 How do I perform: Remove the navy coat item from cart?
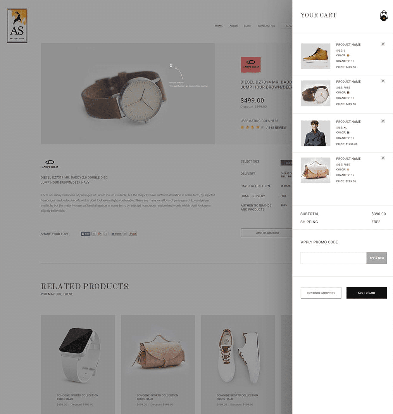pyautogui.click(x=383, y=121)
